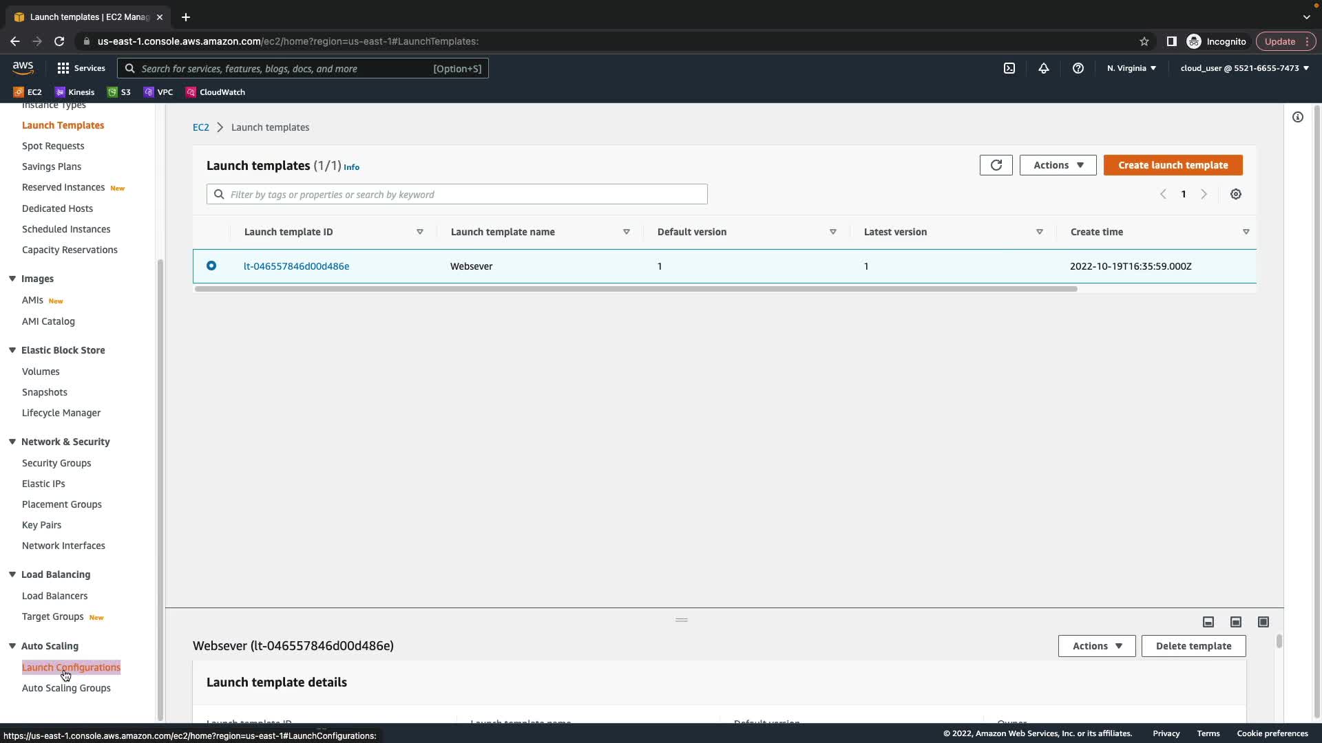Open AWS CloudShell icon in top bar

point(1009,68)
